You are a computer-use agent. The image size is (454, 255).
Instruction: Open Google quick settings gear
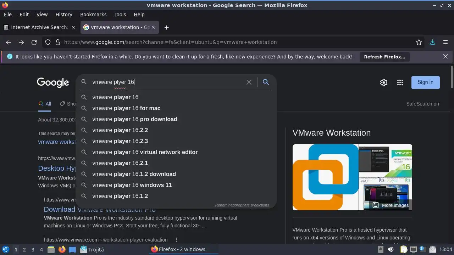pyautogui.click(x=384, y=83)
